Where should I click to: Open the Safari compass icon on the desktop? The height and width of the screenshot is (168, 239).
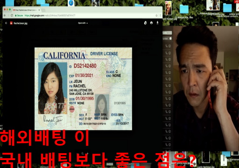tap(71, 3)
